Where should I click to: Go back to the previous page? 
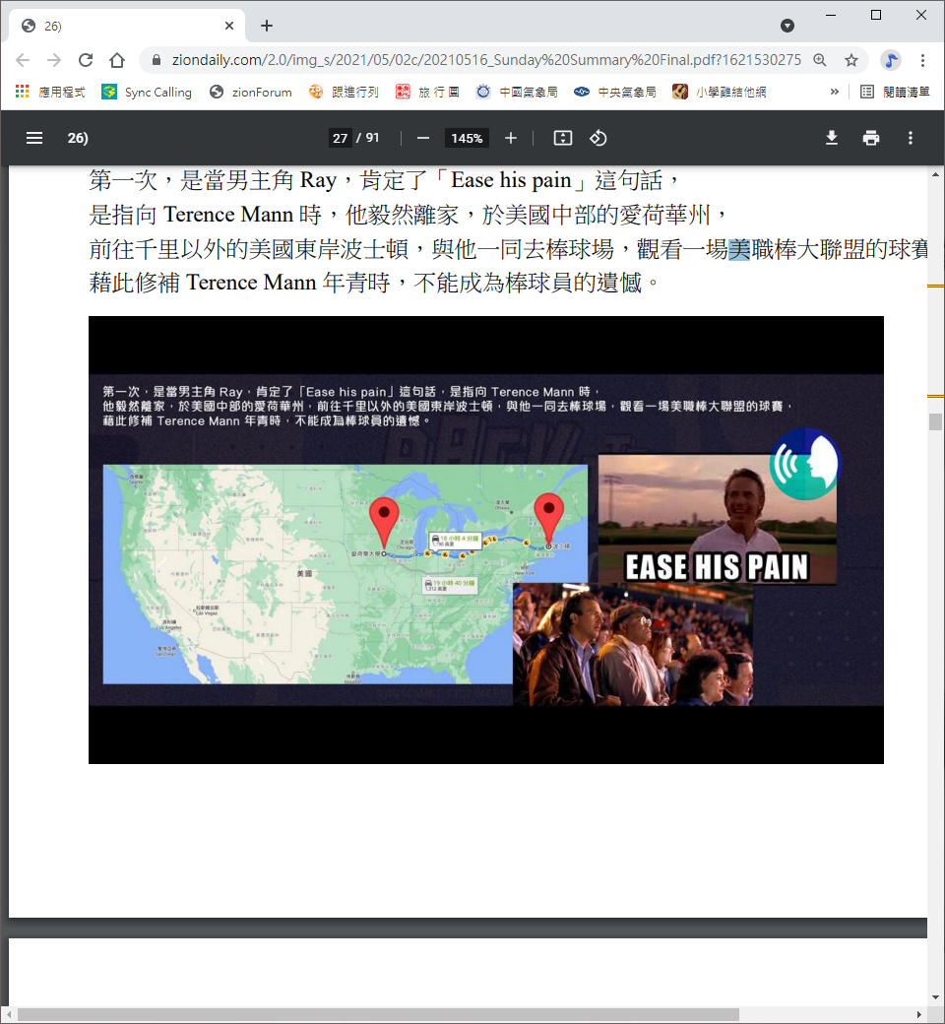pyautogui.click(x=23, y=60)
